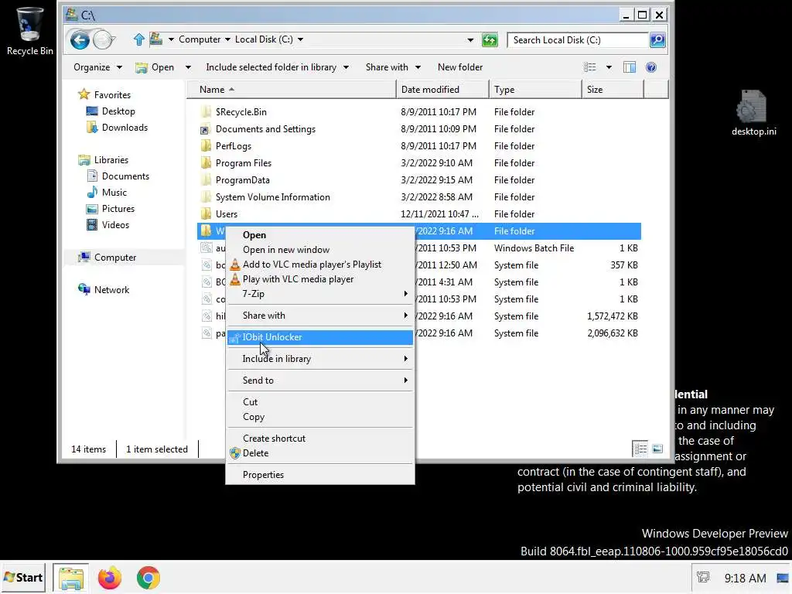Click the PerfLogs folder icon

point(206,146)
